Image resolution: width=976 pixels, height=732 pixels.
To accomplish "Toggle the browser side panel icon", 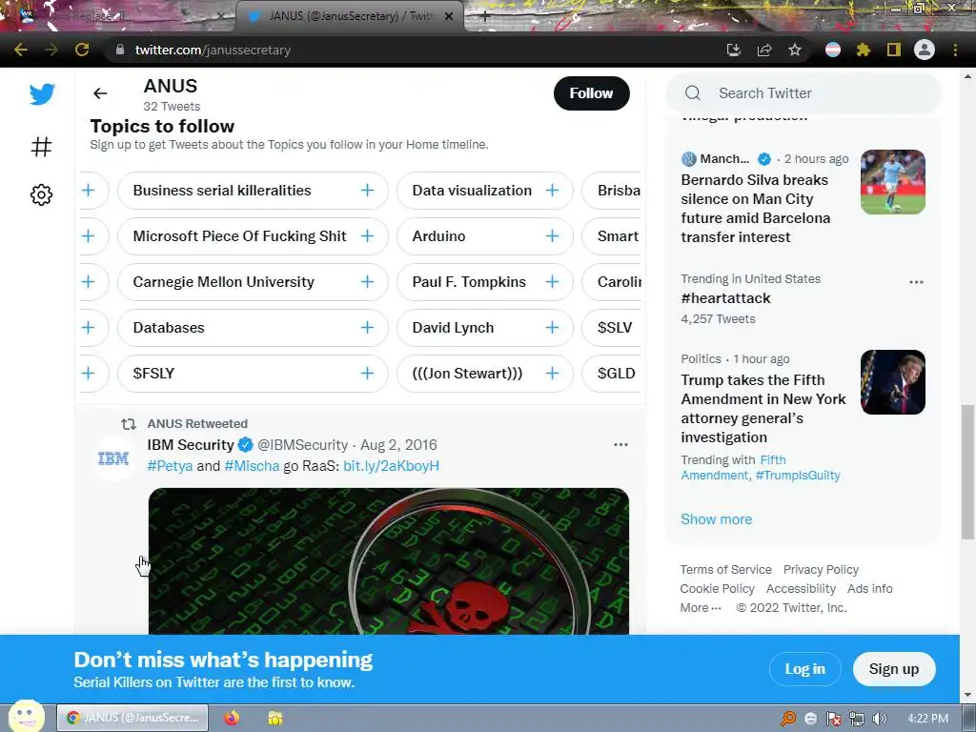I will tap(894, 50).
